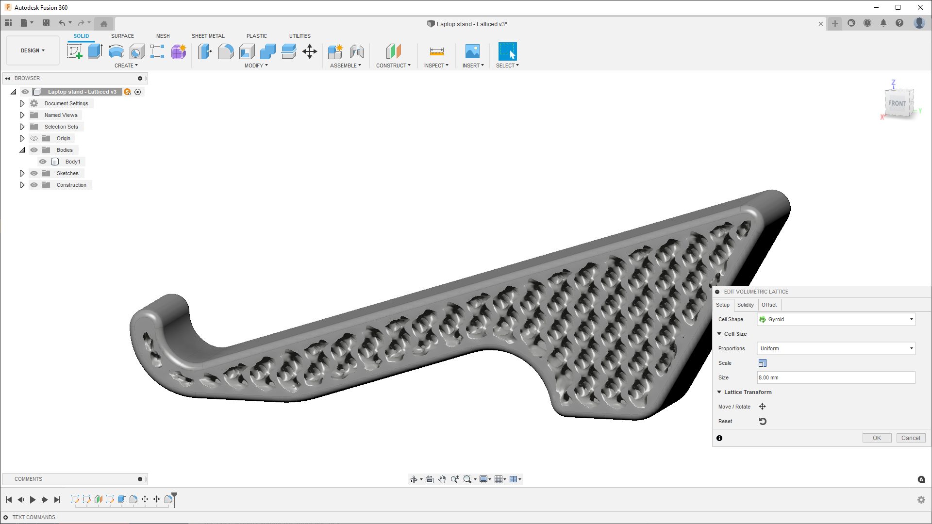Image resolution: width=932 pixels, height=524 pixels.
Task: Click the Revolve tool icon
Action: [116, 51]
